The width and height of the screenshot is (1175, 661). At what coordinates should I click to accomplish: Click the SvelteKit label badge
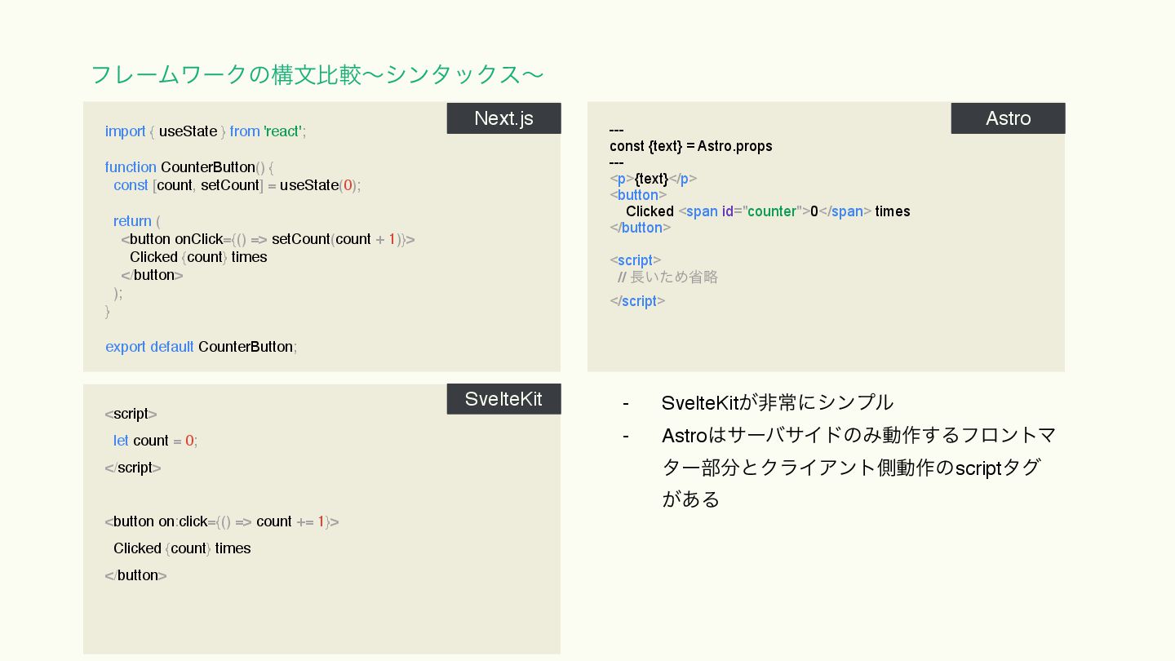503,399
